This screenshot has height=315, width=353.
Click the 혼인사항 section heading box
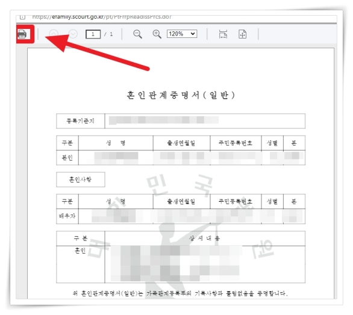(x=81, y=179)
